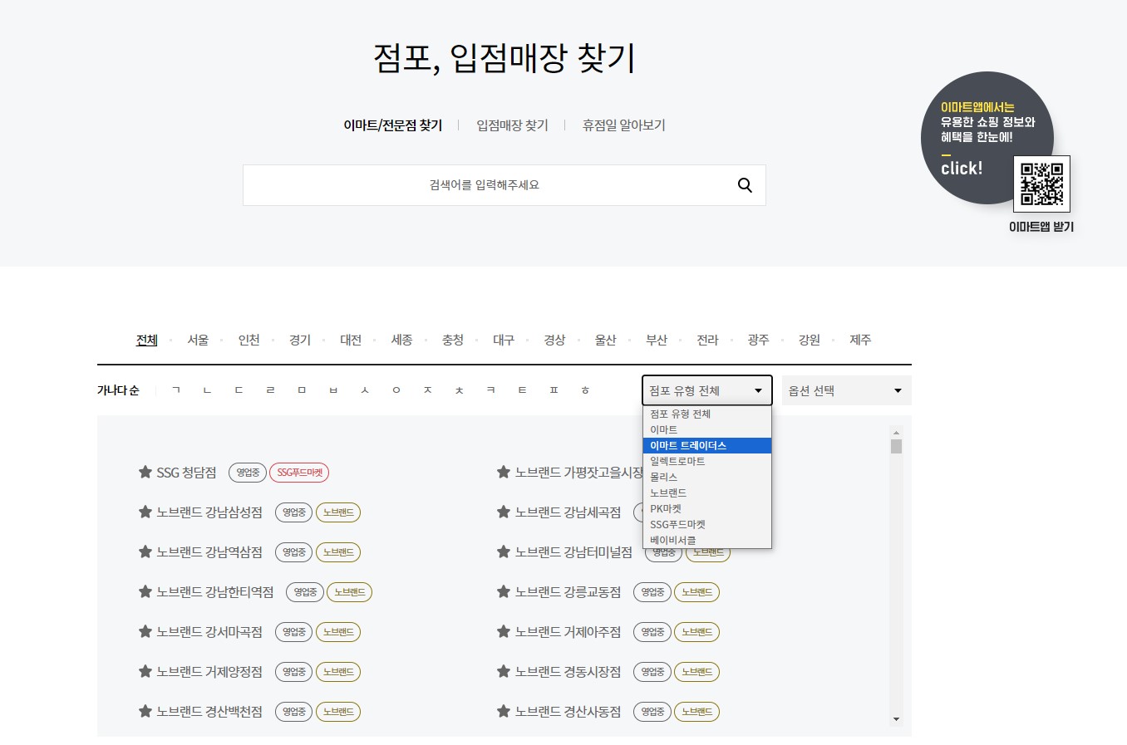Filter stores by consonant ㅅ
This screenshot has width=1127, height=745.
[x=365, y=390]
